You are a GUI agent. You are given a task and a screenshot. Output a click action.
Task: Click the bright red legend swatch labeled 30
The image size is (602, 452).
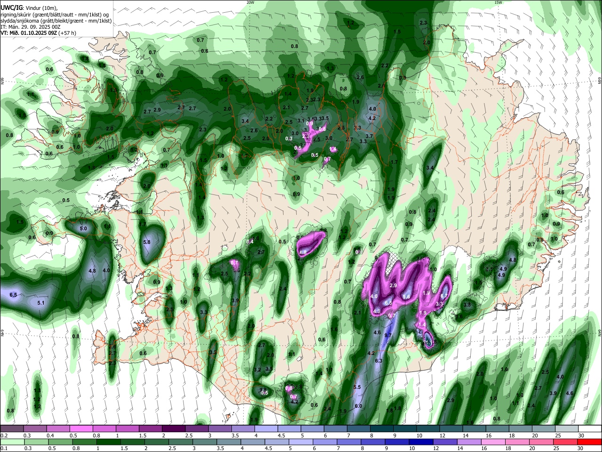pyautogui.click(x=589, y=442)
